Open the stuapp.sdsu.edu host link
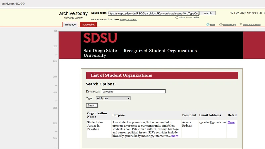This screenshot has height=149, width=265. pyautogui.click(x=129, y=19)
